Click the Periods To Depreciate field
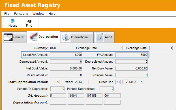This screenshot has height=110, width=176. pyautogui.click(x=57, y=89)
